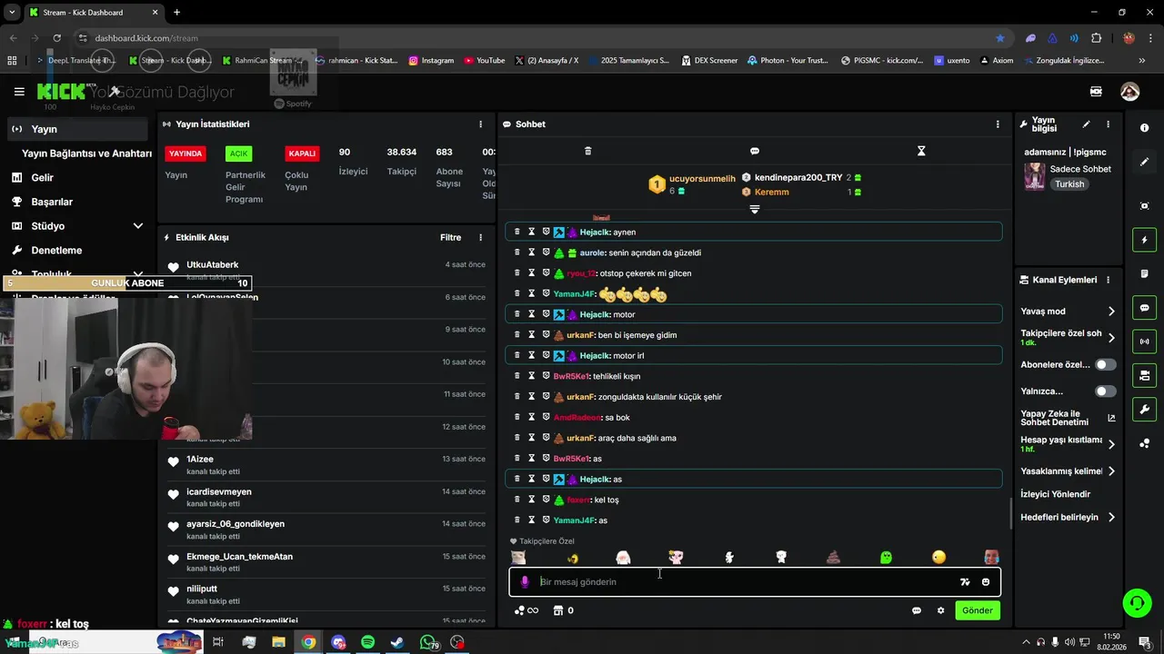Viewport: 1164px width, 654px height.
Task: Click the chat bubble icon beside settings gear
Action: click(917, 610)
